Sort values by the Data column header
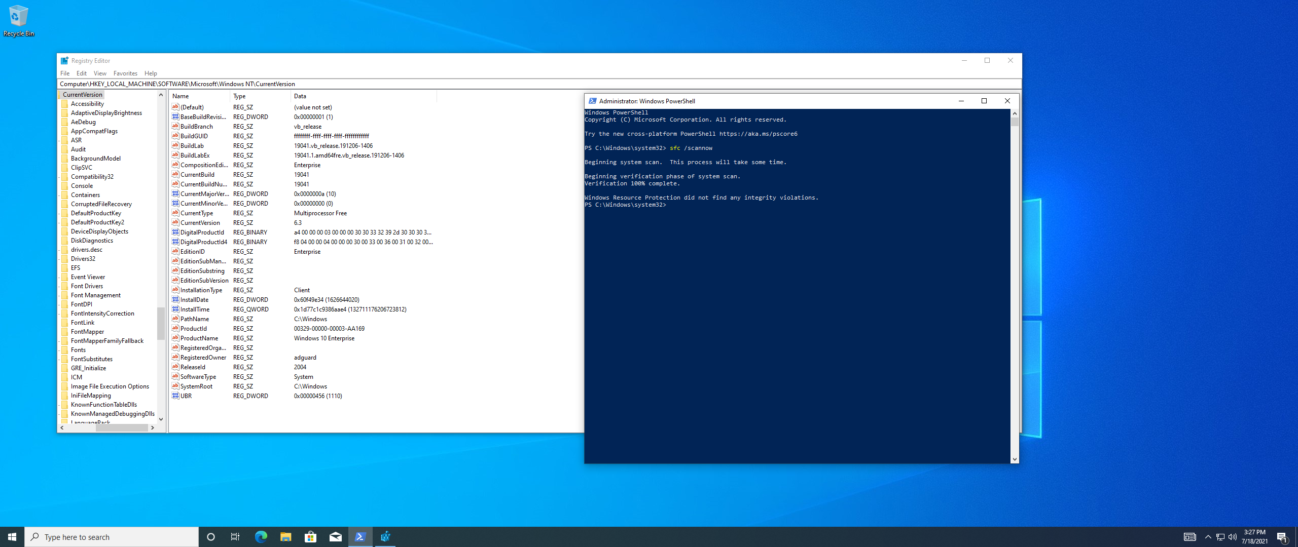Image resolution: width=1298 pixels, height=547 pixels. (x=364, y=96)
